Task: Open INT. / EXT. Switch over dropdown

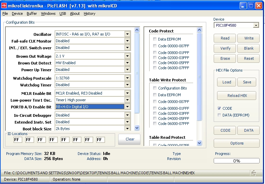Action: pyautogui.click(x=127, y=48)
